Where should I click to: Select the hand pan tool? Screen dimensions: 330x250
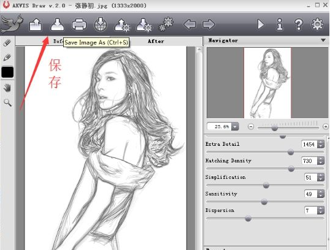click(x=7, y=88)
